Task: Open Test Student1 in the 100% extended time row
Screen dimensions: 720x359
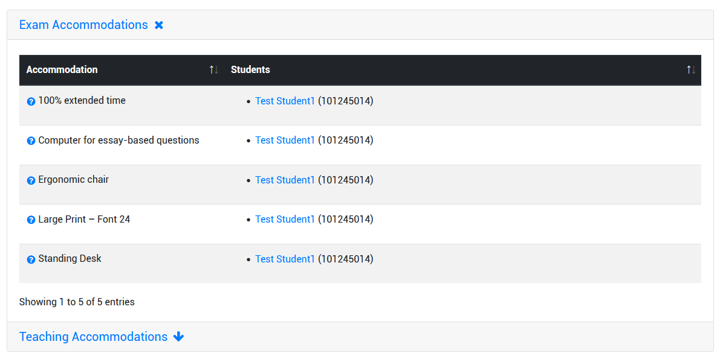Action: pos(285,101)
